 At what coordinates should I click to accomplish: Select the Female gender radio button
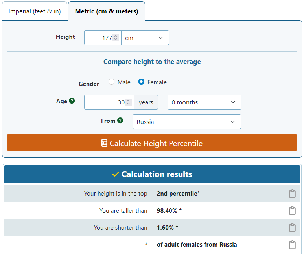(x=141, y=82)
